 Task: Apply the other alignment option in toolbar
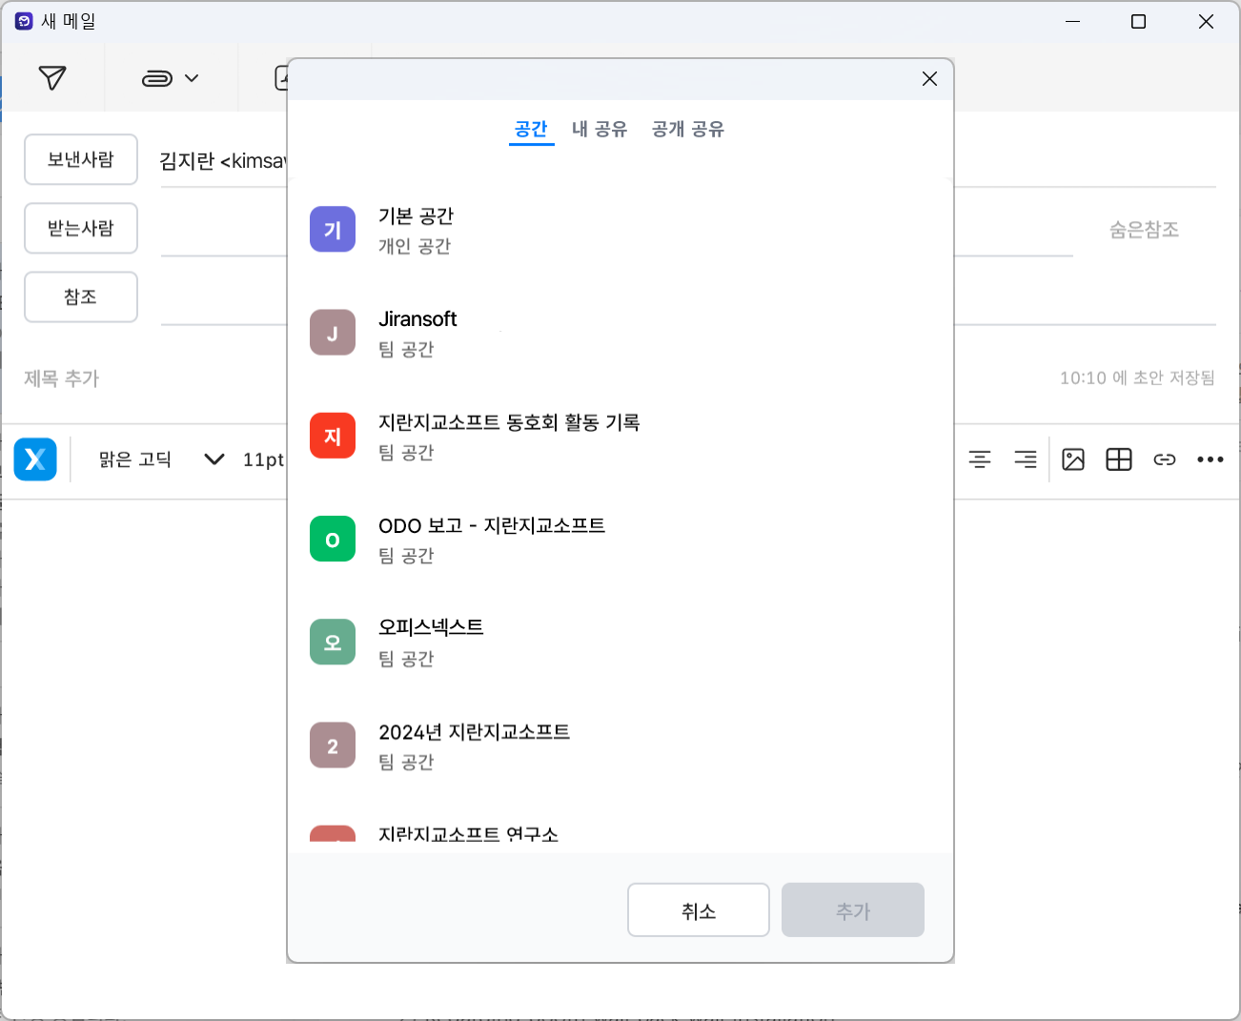(x=979, y=459)
